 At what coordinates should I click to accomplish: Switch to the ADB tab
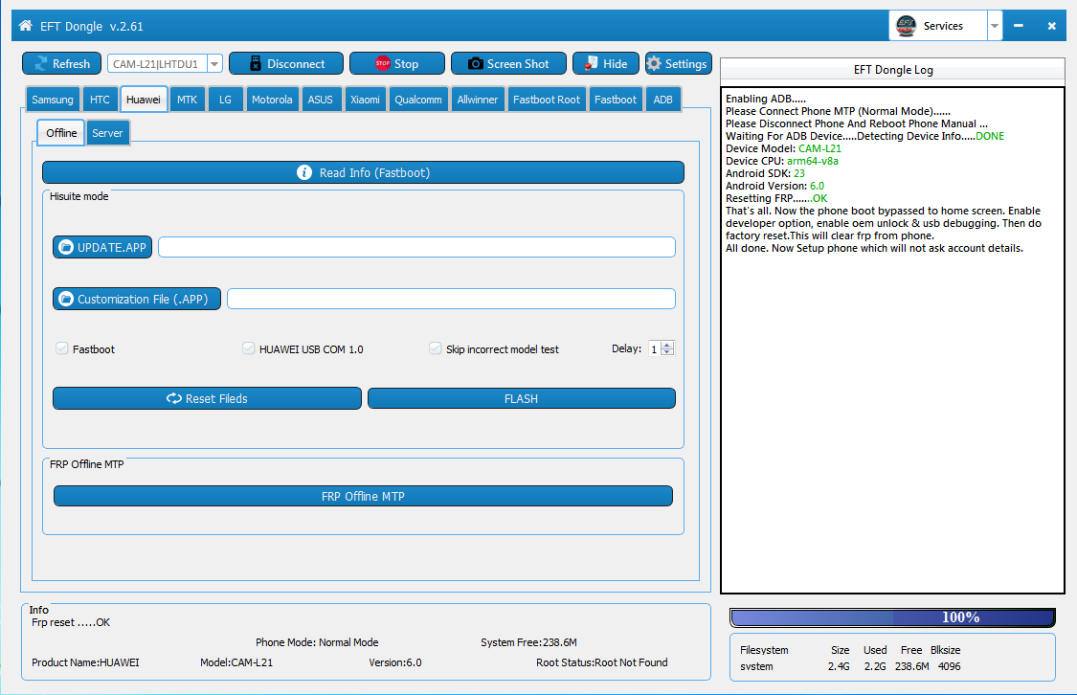point(662,100)
